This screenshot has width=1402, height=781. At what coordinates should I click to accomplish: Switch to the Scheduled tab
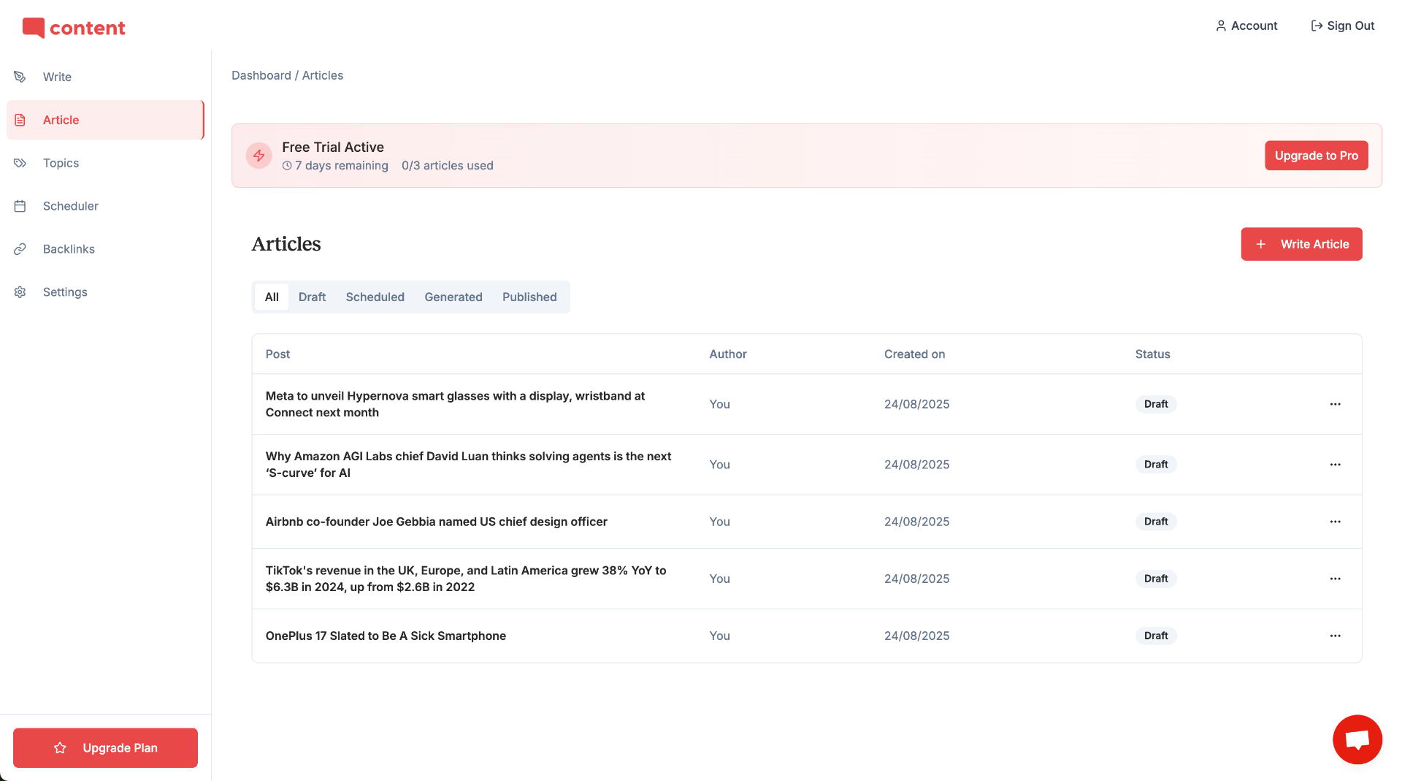click(375, 297)
